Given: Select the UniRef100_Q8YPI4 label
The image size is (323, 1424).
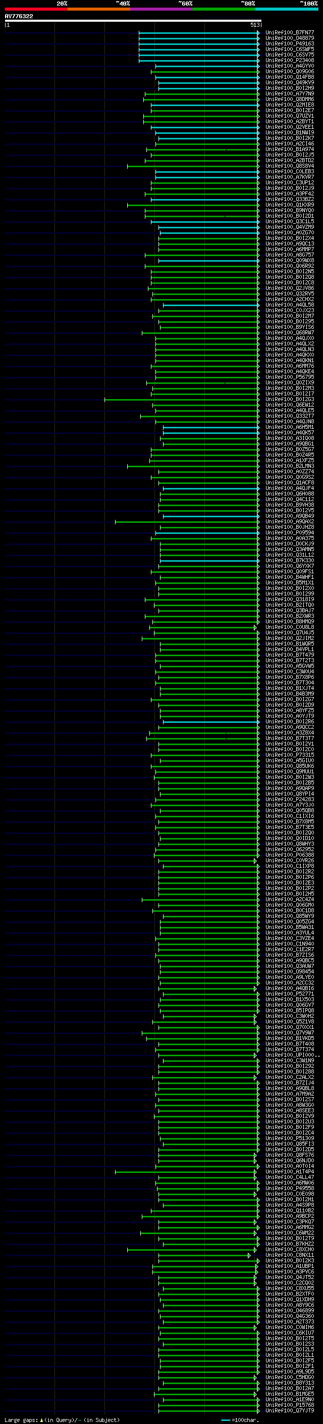Looking at the screenshot, I should pyautogui.click(x=290, y=794).
